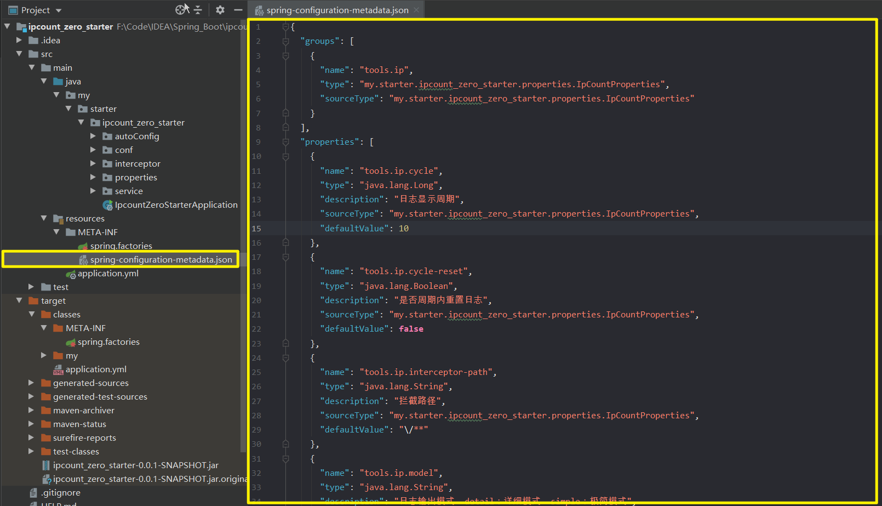Viewport: 882px width, 506px height.
Task: Expand the test folder under src
Action: coord(31,287)
